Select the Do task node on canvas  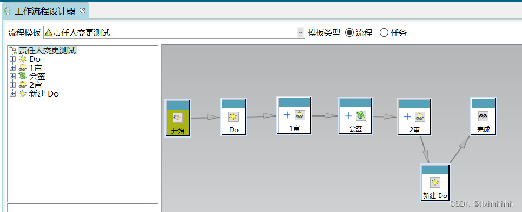pyautogui.click(x=234, y=117)
